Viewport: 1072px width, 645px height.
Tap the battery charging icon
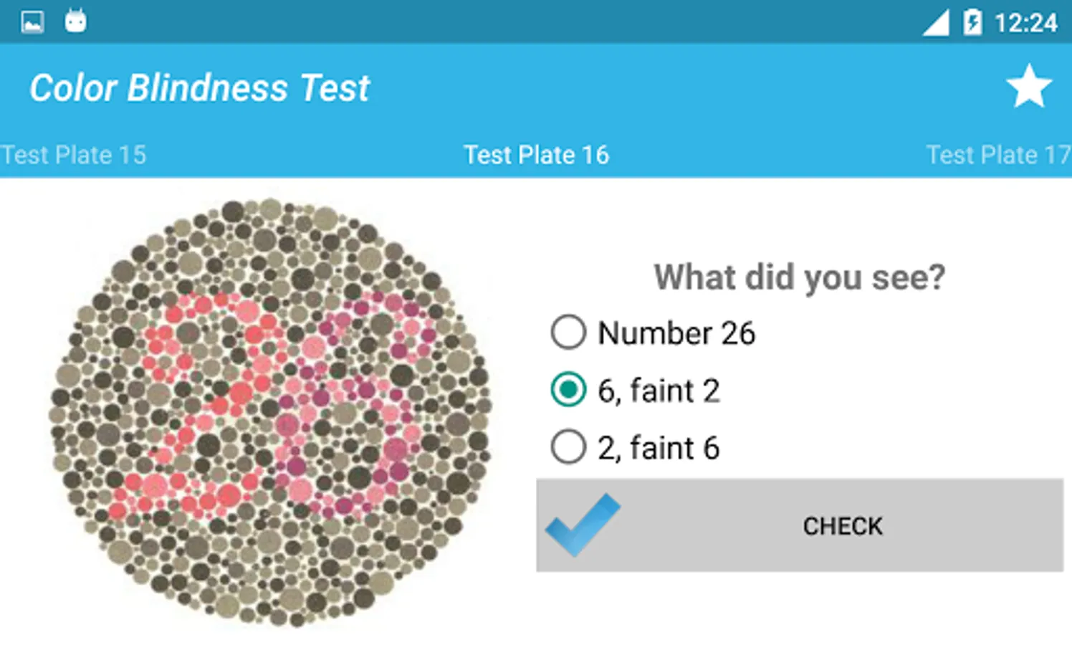coord(972,22)
